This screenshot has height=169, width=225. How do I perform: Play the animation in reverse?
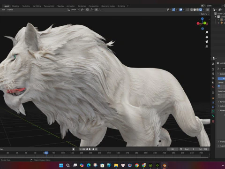click(87, 149)
